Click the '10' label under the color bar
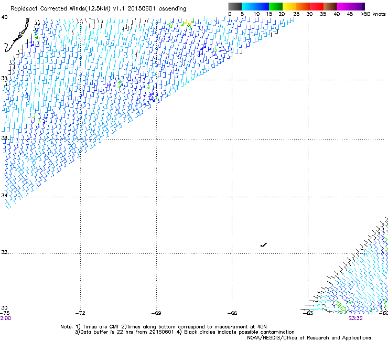388x341 pixels. pyautogui.click(x=256, y=14)
